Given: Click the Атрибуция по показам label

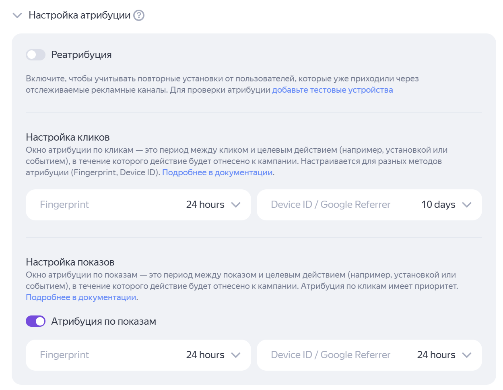Looking at the screenshot, I should tap(103, 322).
